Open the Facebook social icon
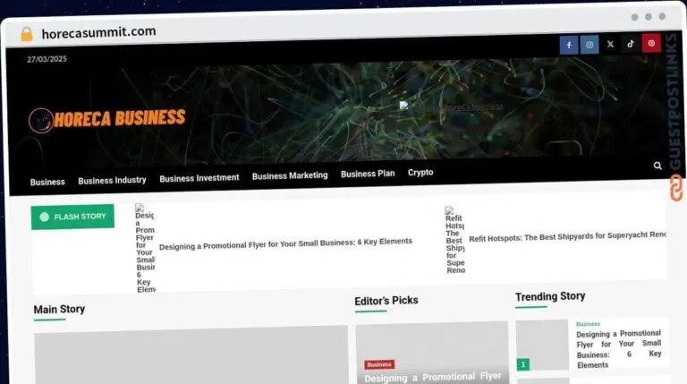 click(x=569, y=45)
